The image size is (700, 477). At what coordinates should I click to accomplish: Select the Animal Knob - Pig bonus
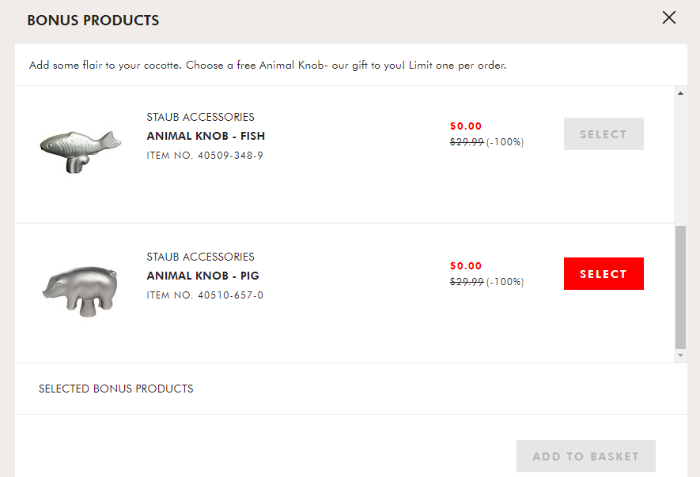(x=604, y=274)
